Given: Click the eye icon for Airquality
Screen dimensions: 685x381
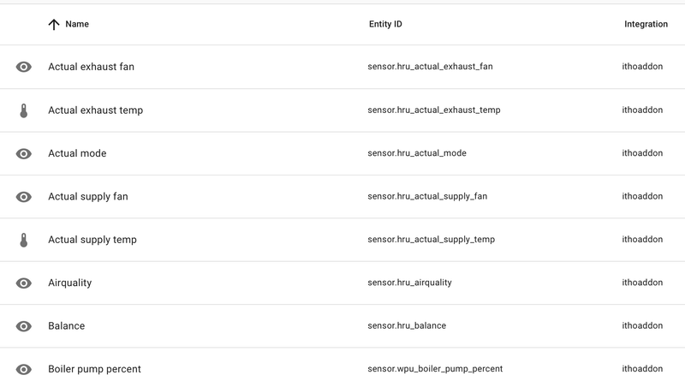Looking at the screenshot, I should (x=24, y=283).
